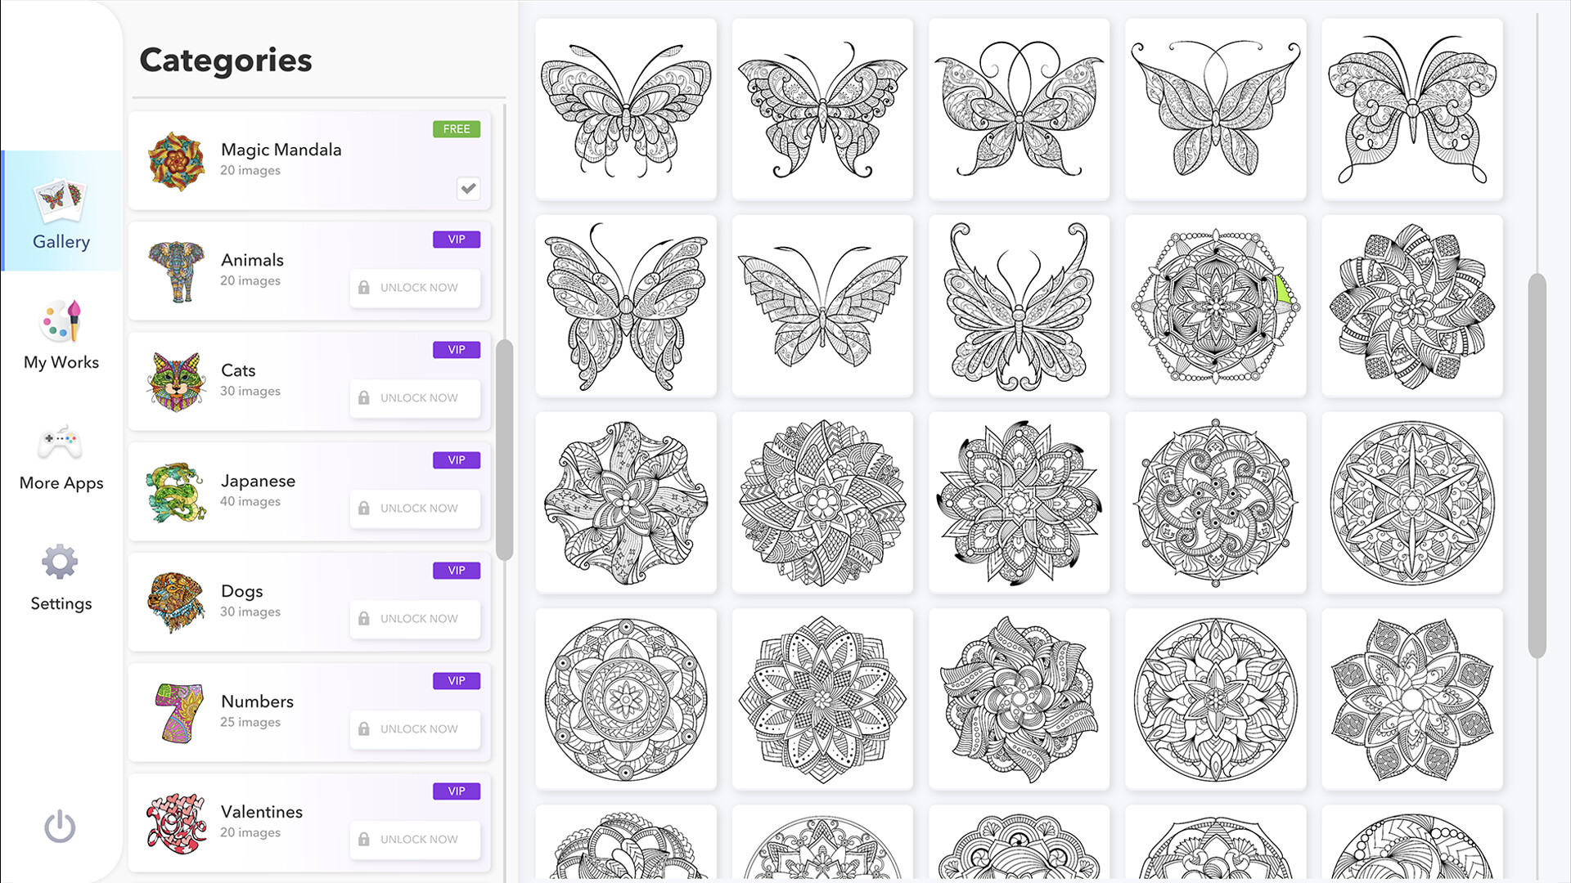Select the Valentines category
This screenshot has width=1571, height=883.
(262, 812)
